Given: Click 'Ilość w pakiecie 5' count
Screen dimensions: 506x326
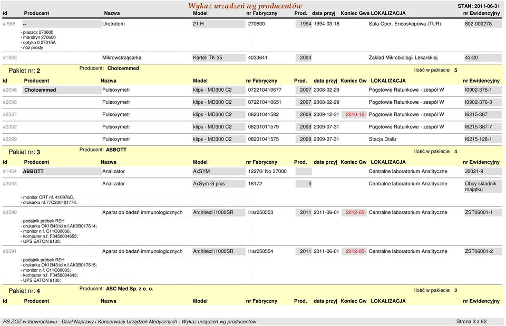Looking at the screenshot, I should [436, 70].
